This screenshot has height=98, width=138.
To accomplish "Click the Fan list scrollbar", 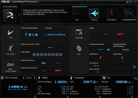I will [x=132, y=90].
